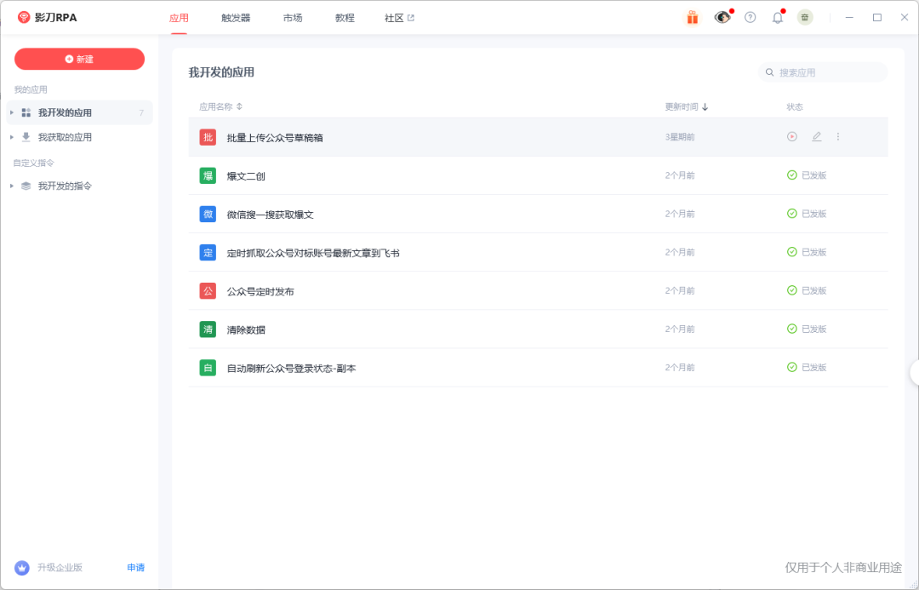Click the crown icon beside 升级企业版
This screenshot has height=590, width=919.
pyautogui.click(x=22, y=568)
